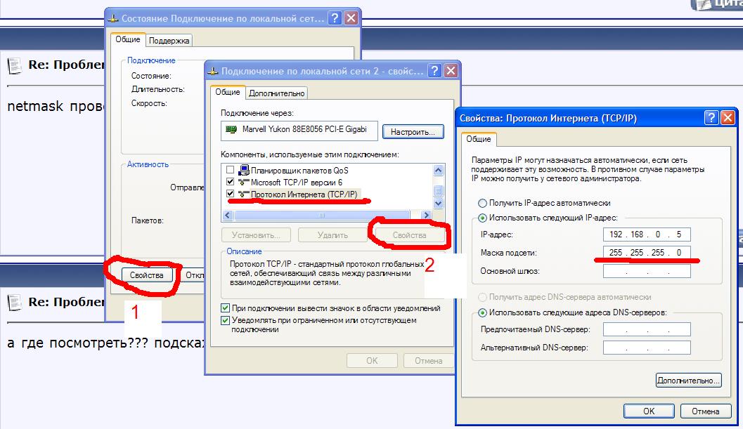Click Свойства button in status window
Screen dimensions: 743x429
pyautogui.click(x=146, y=275)
